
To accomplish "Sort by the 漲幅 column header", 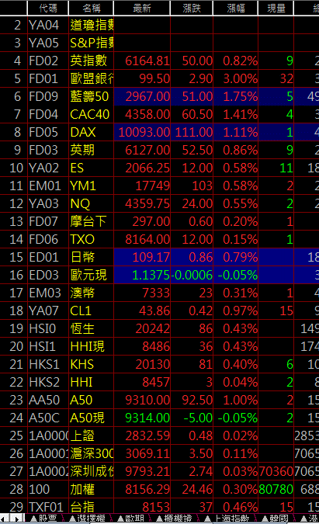I will tap(235, 8).
